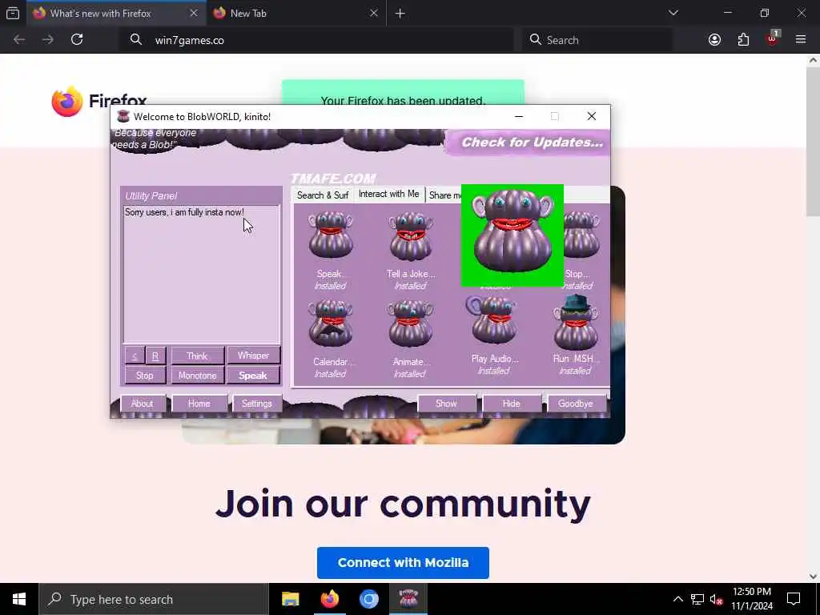Open File Explorer from the taskbar

[x=290, y=599]
